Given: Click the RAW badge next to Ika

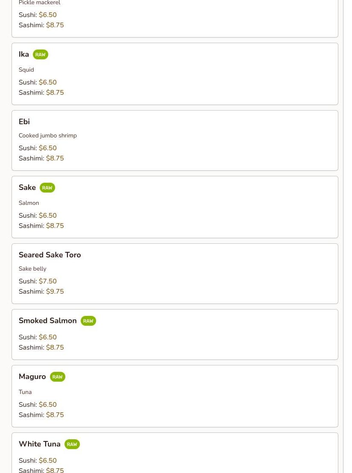Looking at the screenshot, I should (40, 55).
